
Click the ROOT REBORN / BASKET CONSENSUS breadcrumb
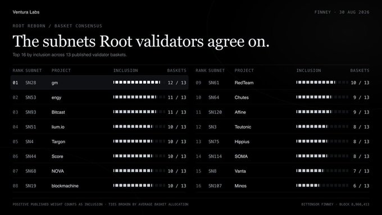[x=57, y=26]
